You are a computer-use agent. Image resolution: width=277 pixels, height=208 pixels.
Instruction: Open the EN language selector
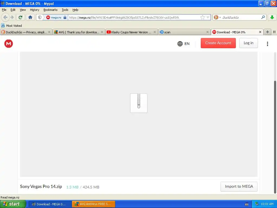tap(183, 44)
